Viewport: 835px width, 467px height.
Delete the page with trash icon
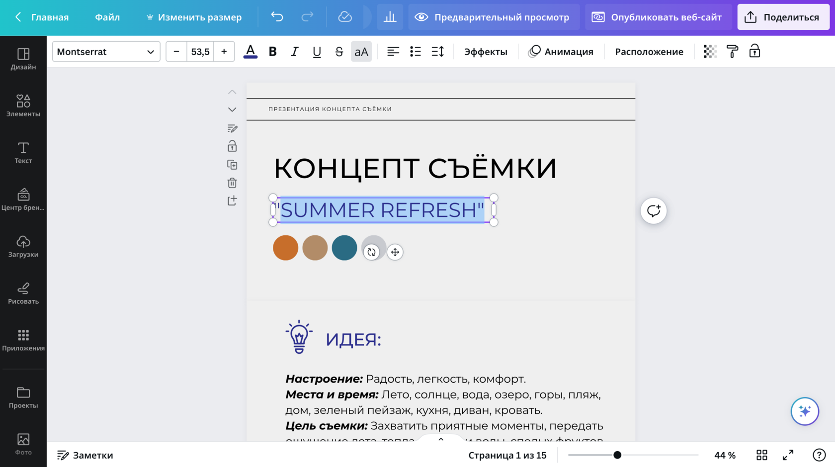tap(232, 183)
